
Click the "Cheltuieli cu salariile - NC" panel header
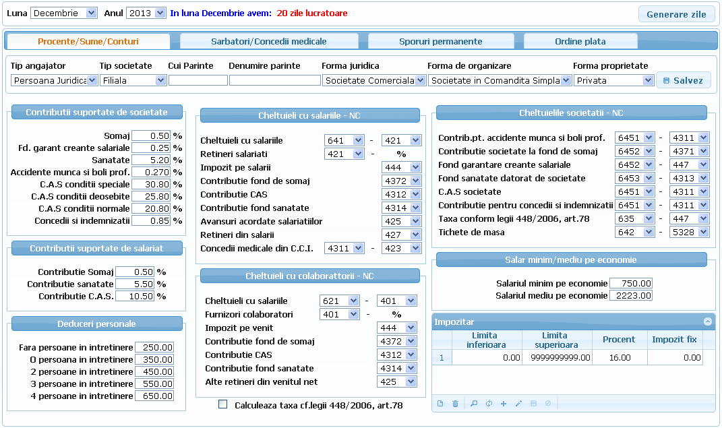pos(310,115)
